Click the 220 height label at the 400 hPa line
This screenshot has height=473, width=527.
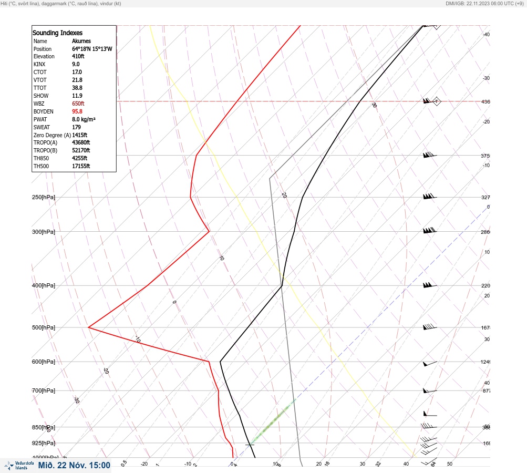point(485,286)
